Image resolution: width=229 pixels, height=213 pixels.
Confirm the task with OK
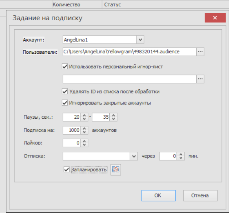tap(157, 195)
